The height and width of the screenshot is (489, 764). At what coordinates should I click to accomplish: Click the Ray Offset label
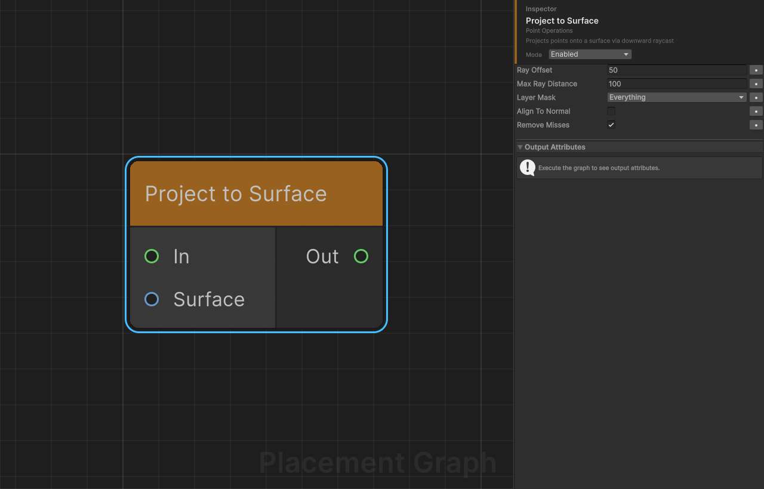[x=535, y=70]
